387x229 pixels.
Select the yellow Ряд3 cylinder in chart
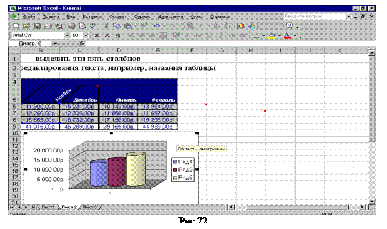[x=136, y=169]
